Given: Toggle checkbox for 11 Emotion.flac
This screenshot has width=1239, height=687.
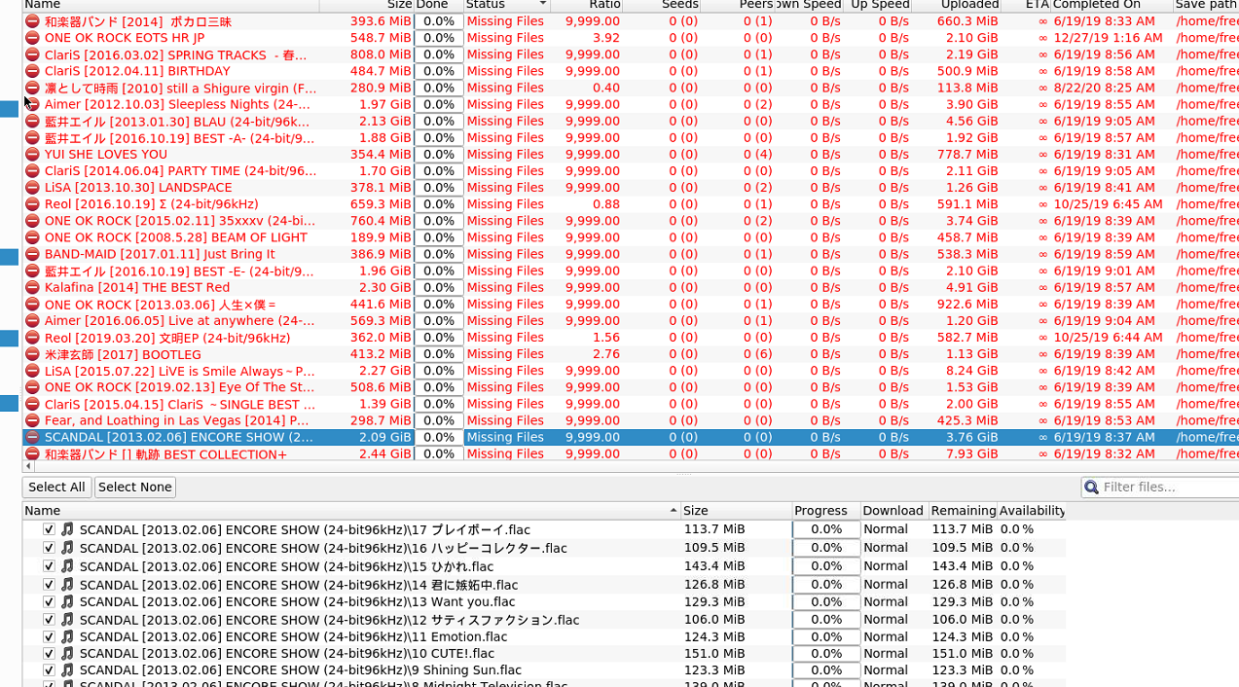Looking at the screenshot, I should point(49,636).
